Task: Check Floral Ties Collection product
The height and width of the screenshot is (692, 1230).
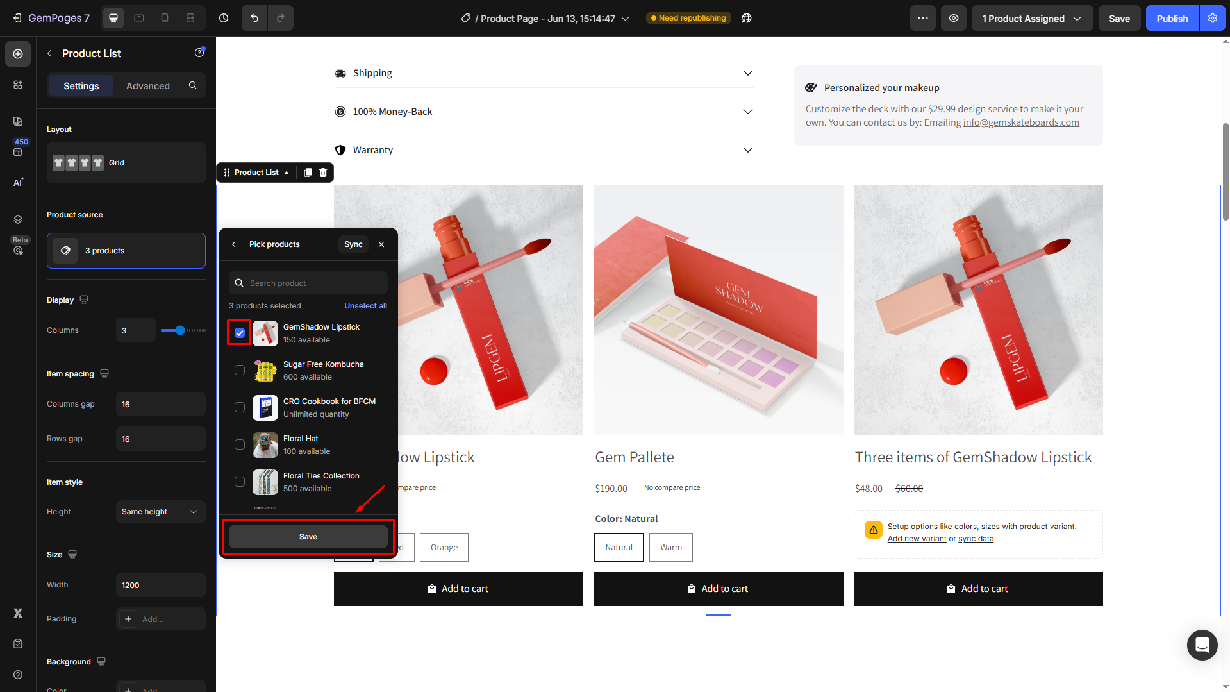Action: 240,482
